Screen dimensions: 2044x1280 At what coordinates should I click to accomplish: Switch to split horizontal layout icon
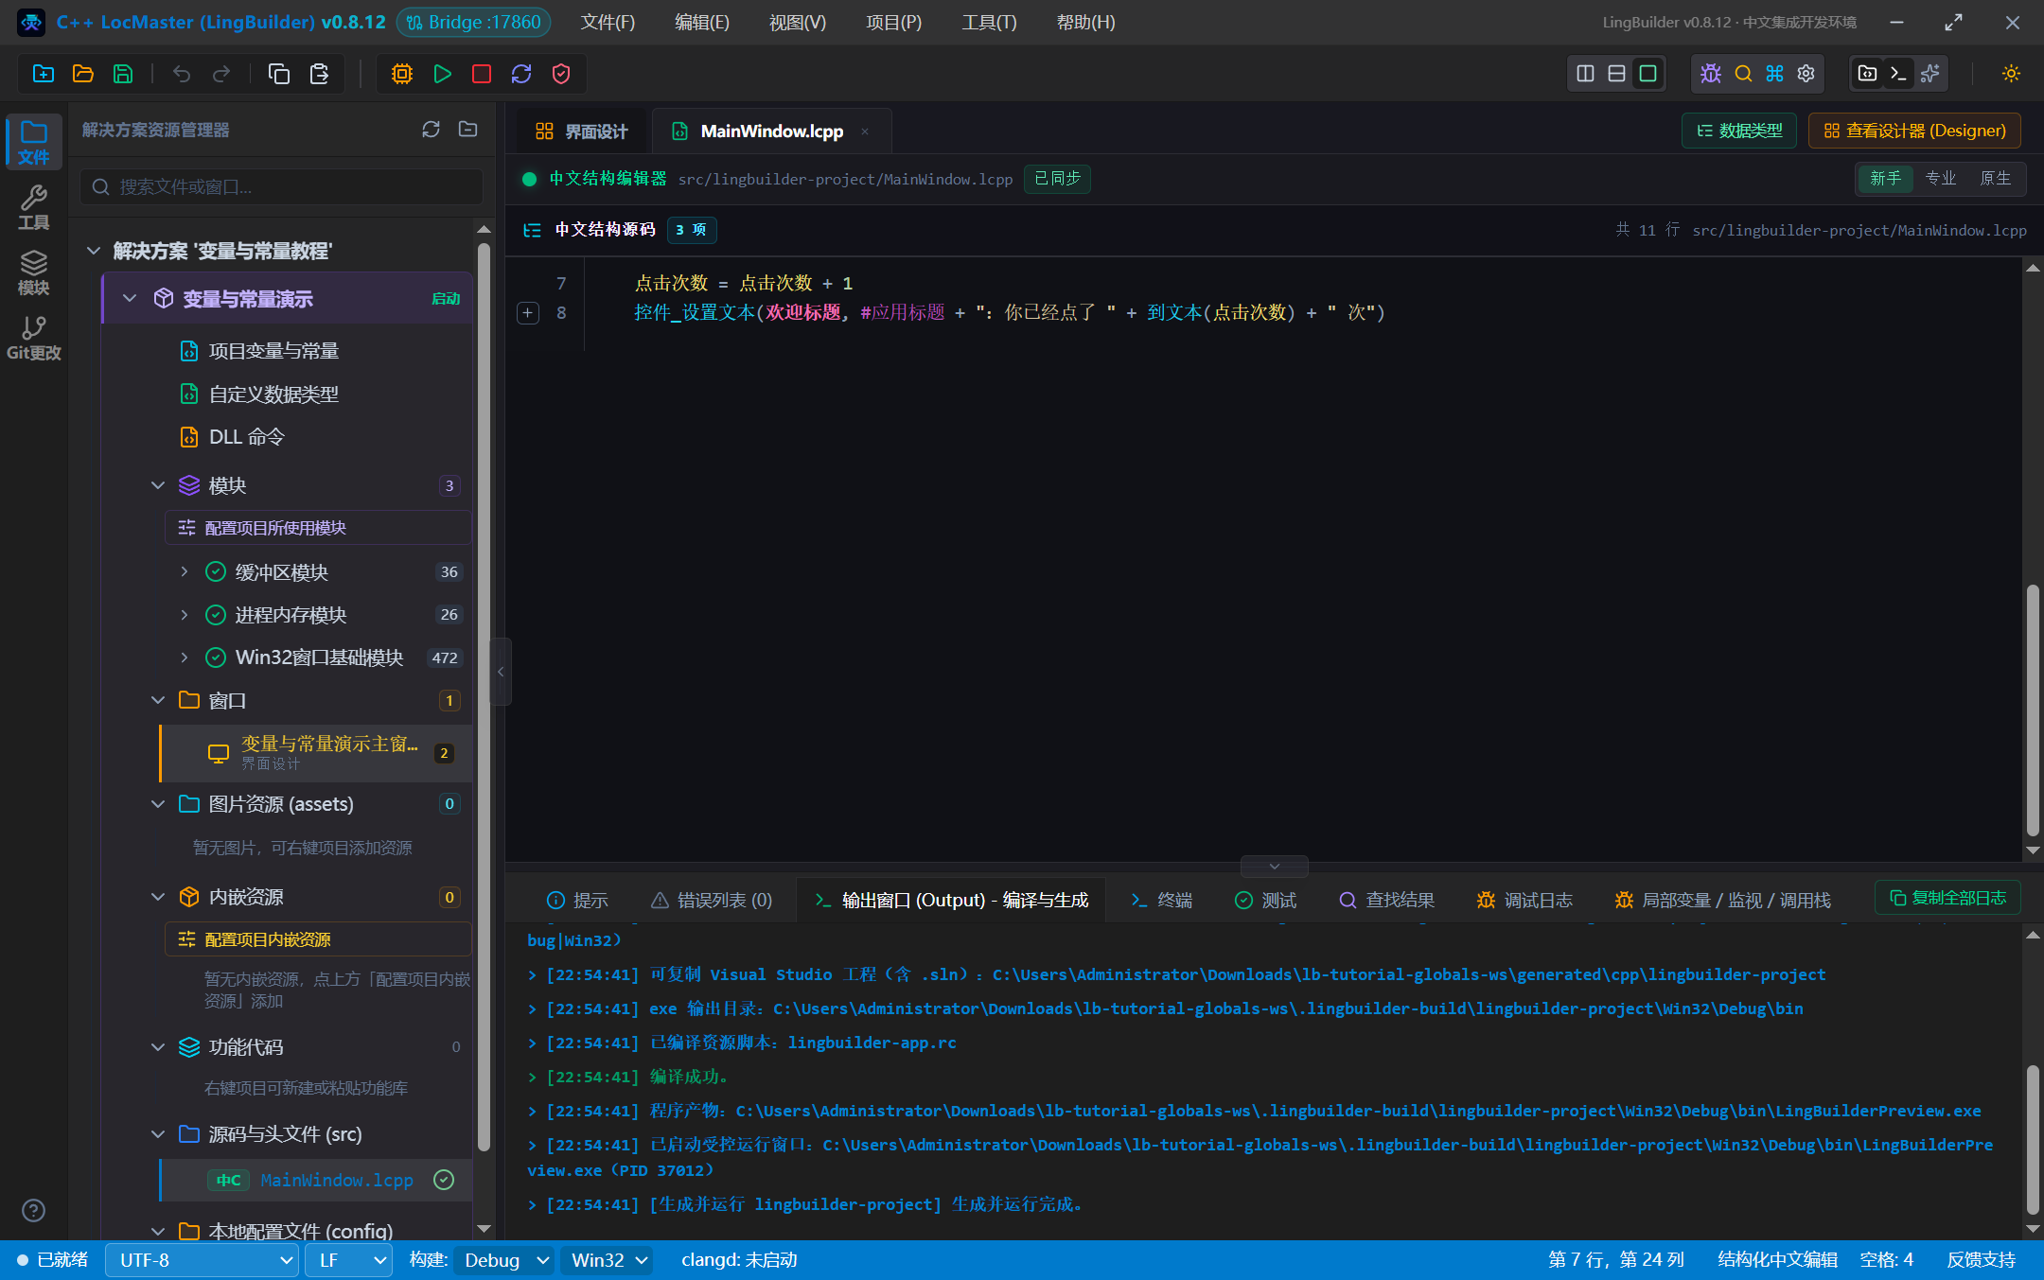click(x=1617, y=74)
